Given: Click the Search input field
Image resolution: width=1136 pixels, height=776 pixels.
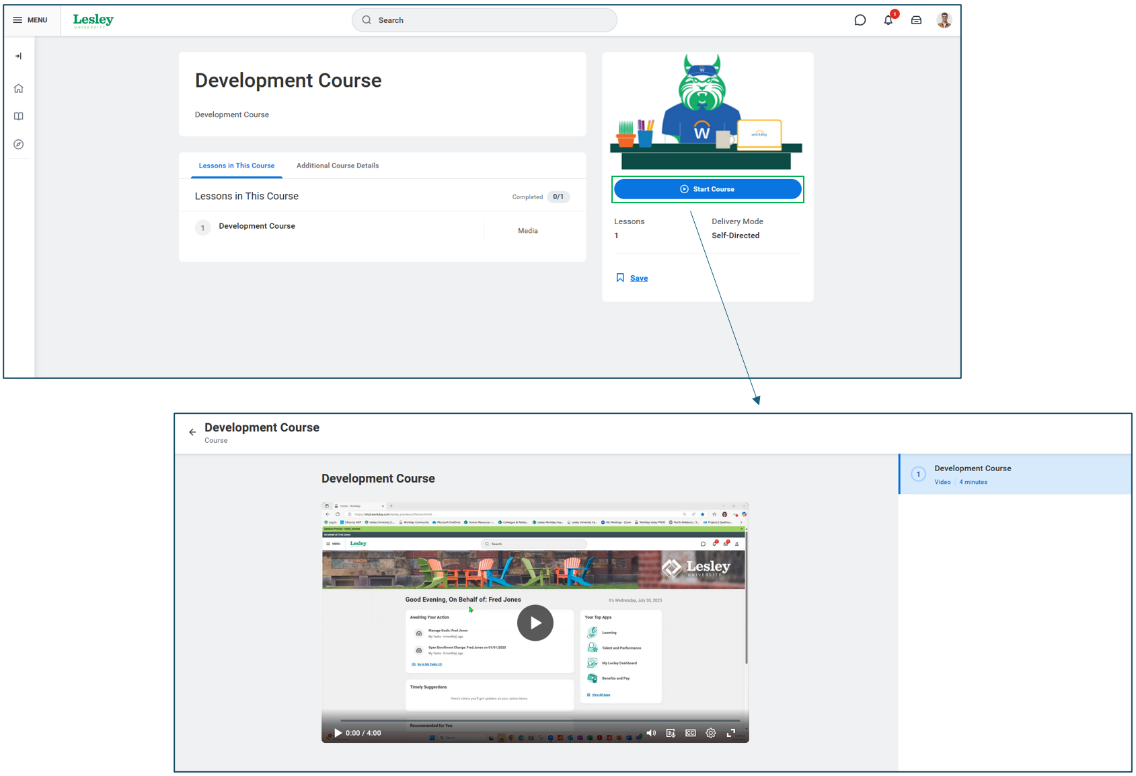Looking at the screenshot, I should (x=484, y=20).
